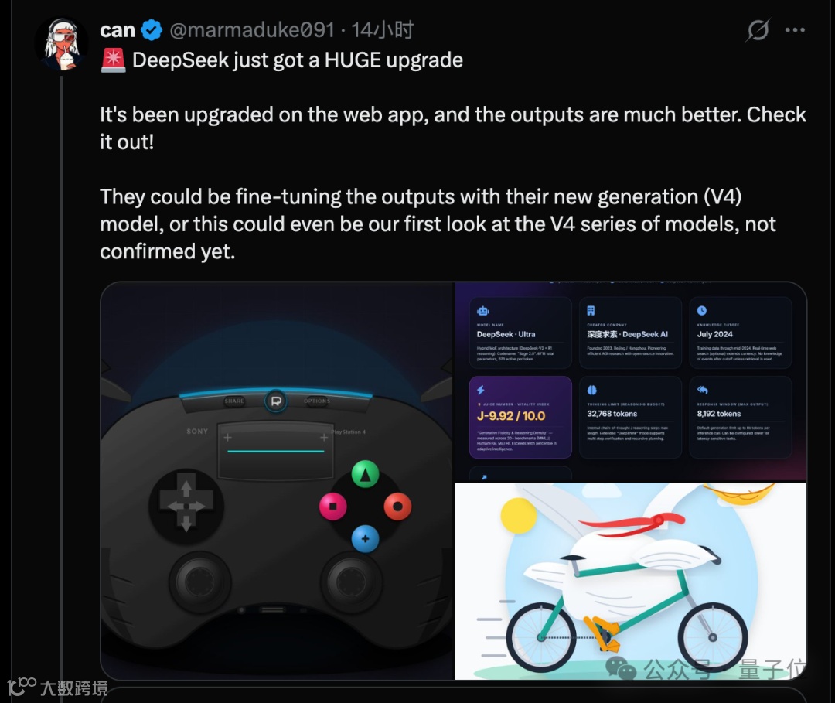The image size is (835, 703).
Task: Click the J-9.92 / 10.0 purple card
Action: click(520, 418)
